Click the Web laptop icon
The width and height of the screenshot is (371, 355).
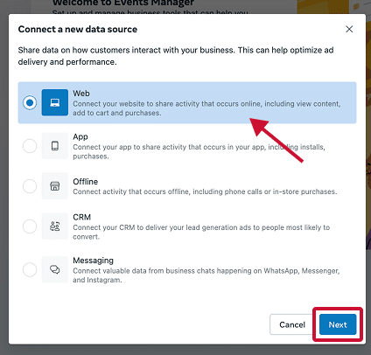click(x=55, y=102)
